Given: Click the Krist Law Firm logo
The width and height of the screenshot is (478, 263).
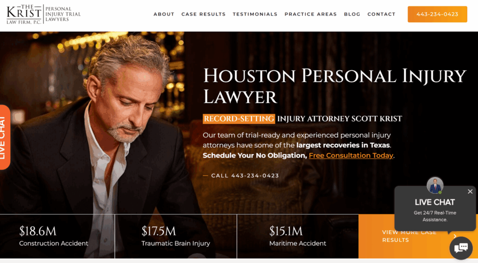Looking at the screenshot, I should pyautogui.click(x=43, y=14).
